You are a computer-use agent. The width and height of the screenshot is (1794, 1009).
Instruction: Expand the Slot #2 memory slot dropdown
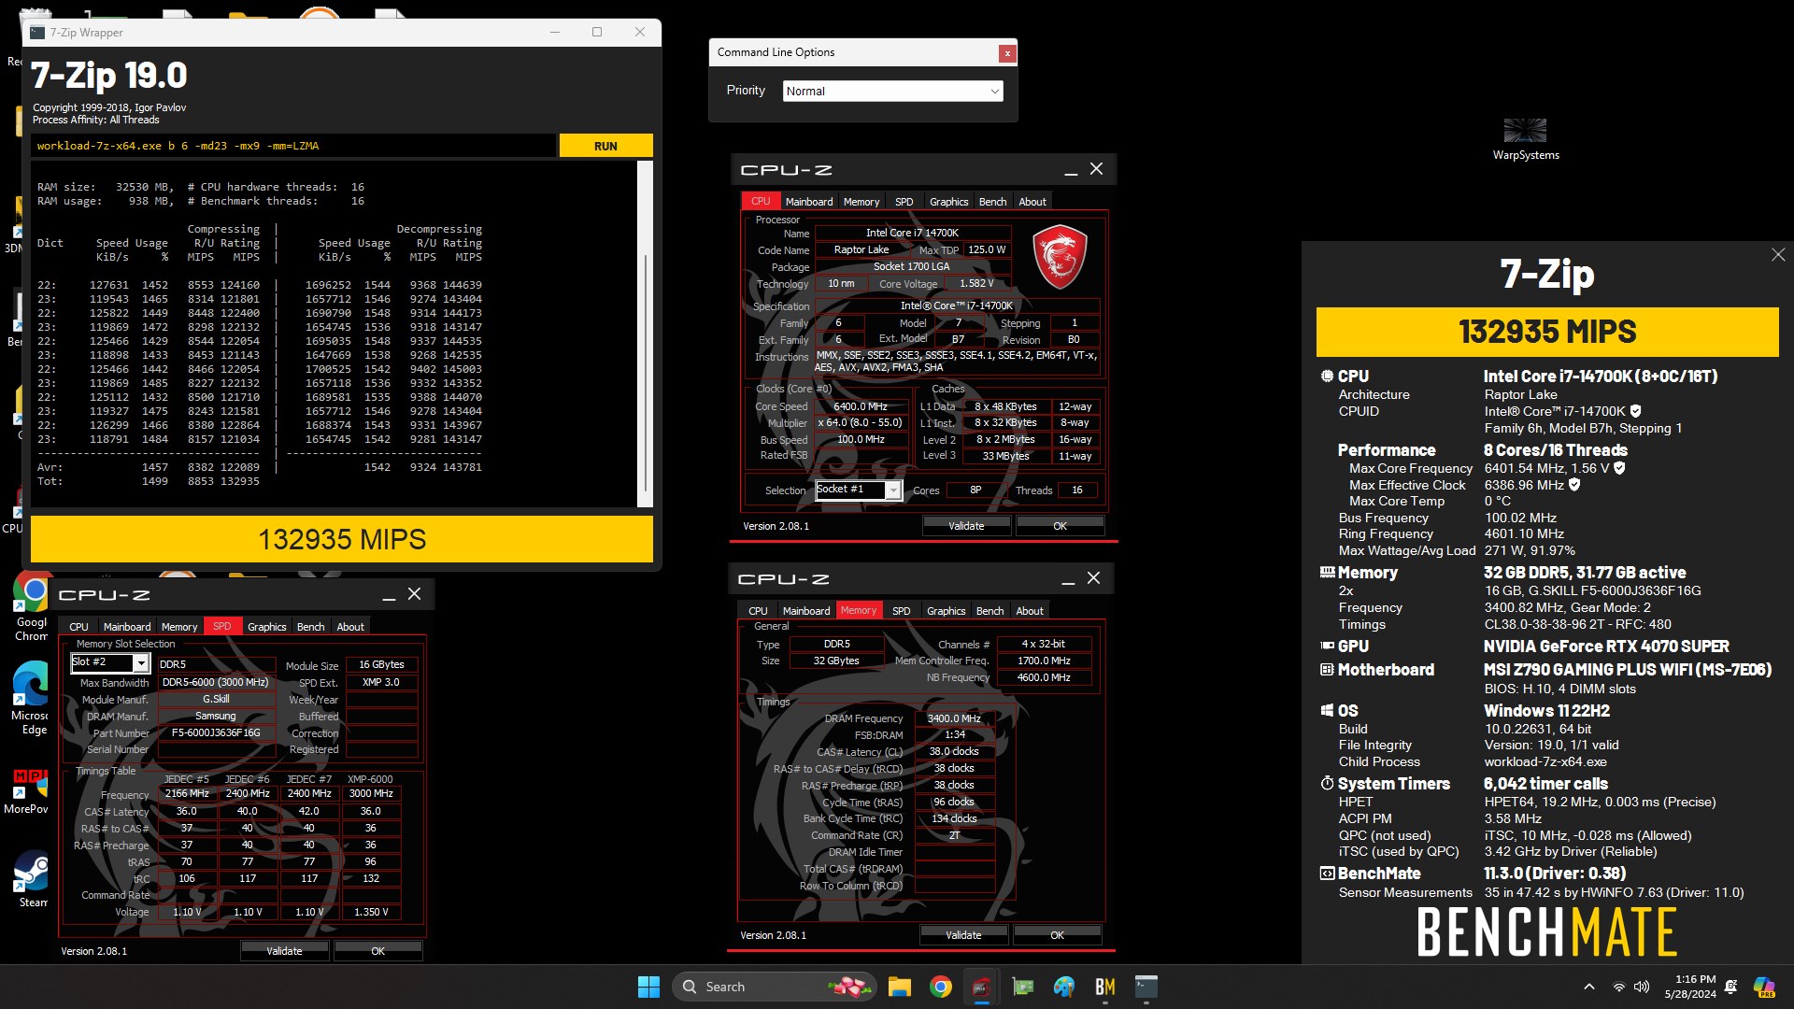[x=140, y=662]
